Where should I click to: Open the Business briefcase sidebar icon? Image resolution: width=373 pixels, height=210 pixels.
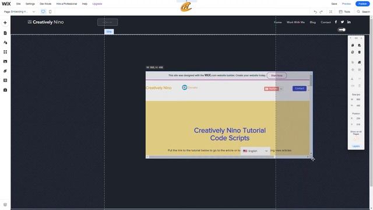coord(5,90)
